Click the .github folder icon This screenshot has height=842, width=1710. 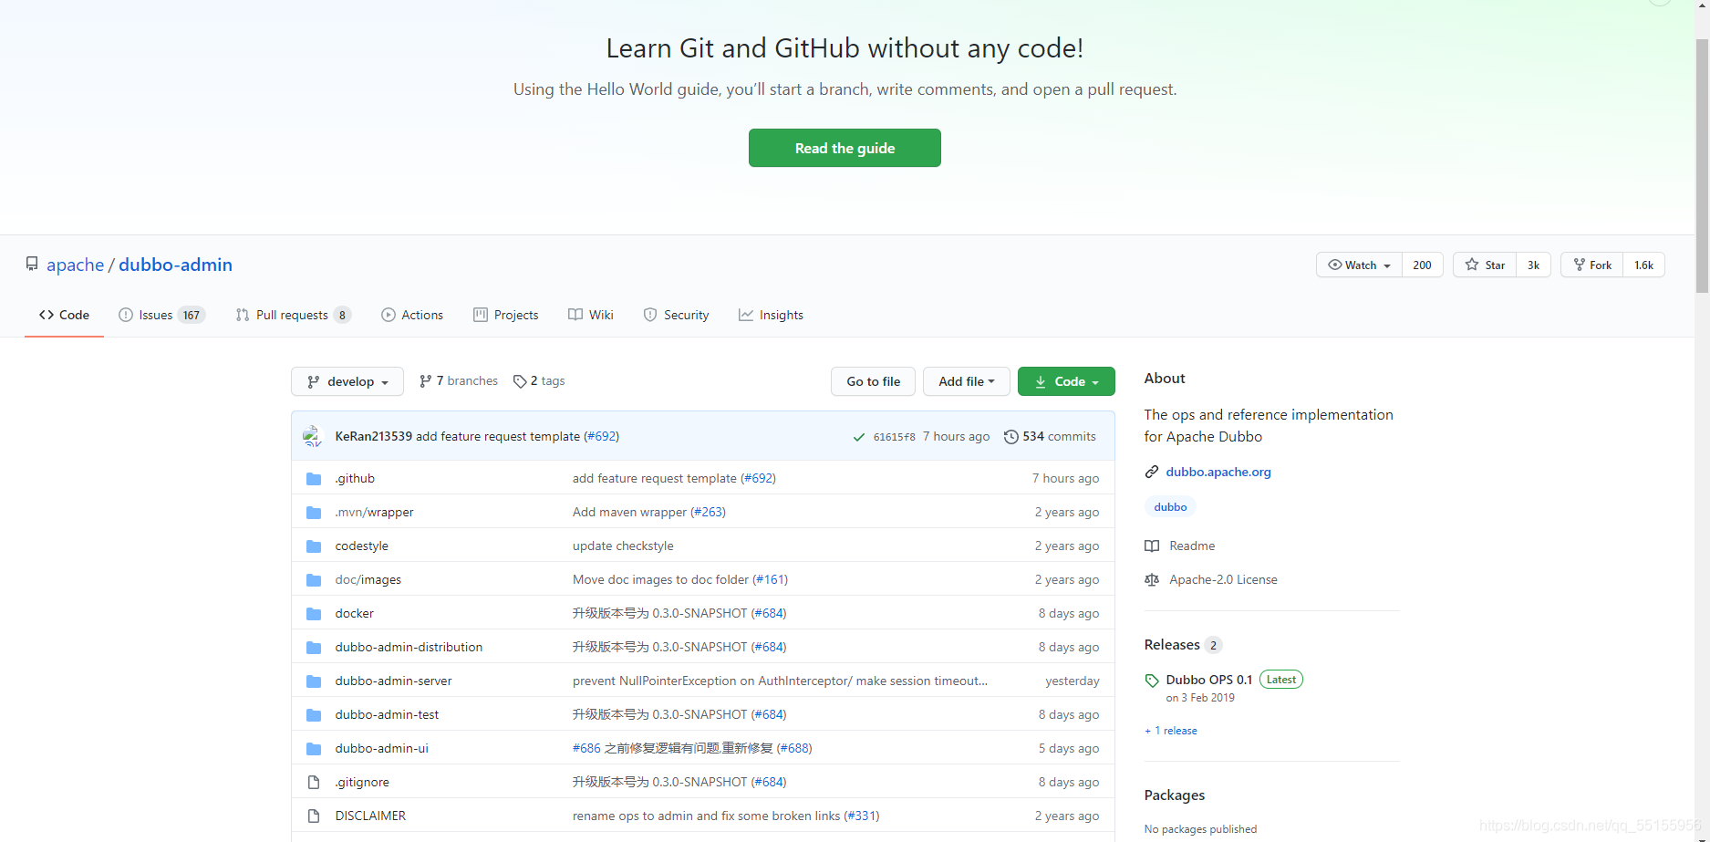click(x=314, y=478)
